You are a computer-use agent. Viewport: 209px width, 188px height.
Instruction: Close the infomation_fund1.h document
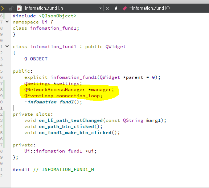click(107, 9)
